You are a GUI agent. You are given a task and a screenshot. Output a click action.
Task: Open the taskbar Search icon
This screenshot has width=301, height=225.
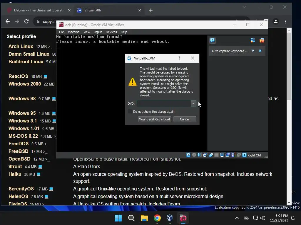click(x=131, y=218)
